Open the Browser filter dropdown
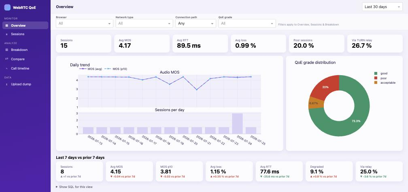Image resolution: width=408 pixels, height=192 pixels. tap(85, 23)
